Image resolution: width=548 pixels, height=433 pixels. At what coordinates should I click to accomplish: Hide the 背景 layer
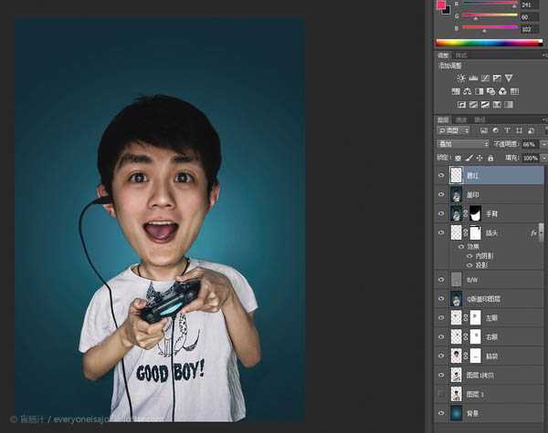(441, 413)
